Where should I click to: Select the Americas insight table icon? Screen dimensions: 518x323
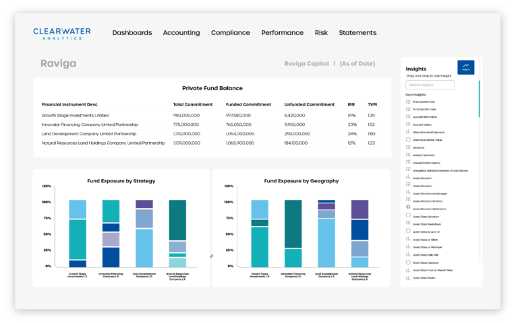pyautogui.click(x=408, y=147)
